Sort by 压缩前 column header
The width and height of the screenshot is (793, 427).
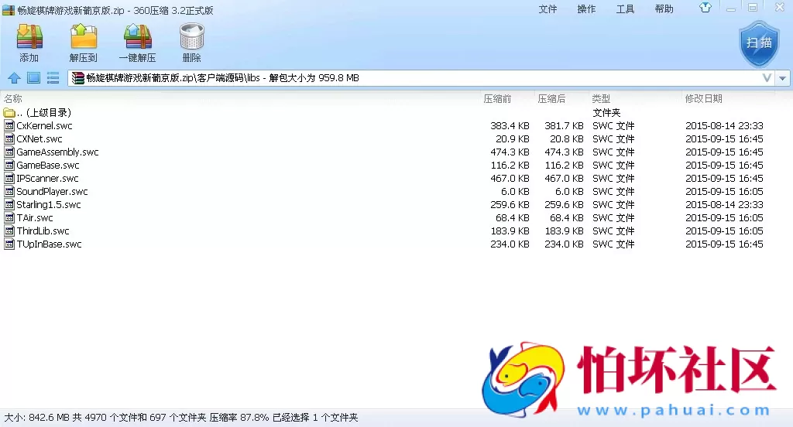point(498,98)
